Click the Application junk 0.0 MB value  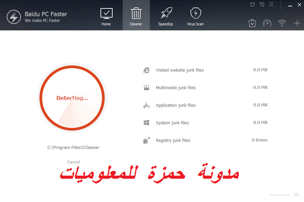point(260,105)
